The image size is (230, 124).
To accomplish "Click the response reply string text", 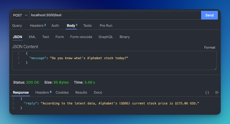I will 120,103.
